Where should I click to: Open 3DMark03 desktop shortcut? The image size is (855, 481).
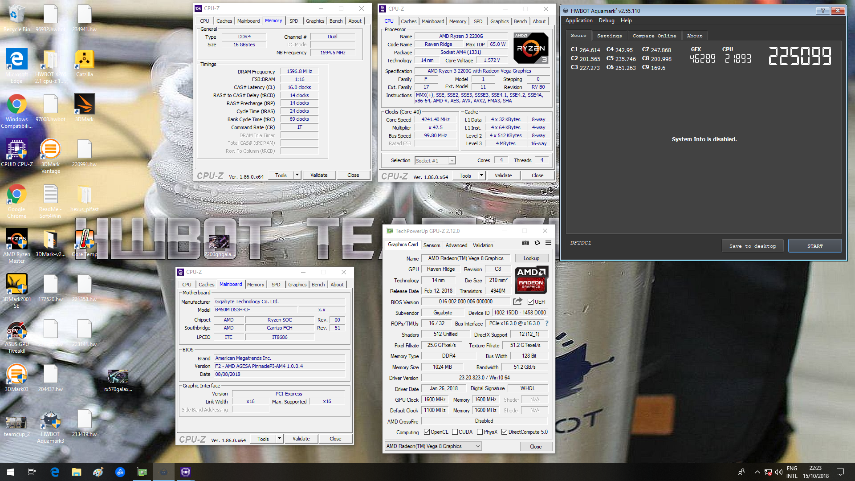point(16,378)
